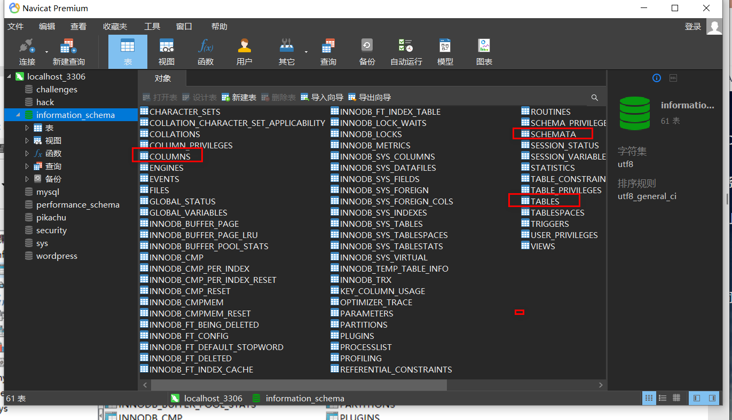732x420 pixels.
Task: Click dropdown arrow beside Connection (连接) button
Action: point(46,52)
